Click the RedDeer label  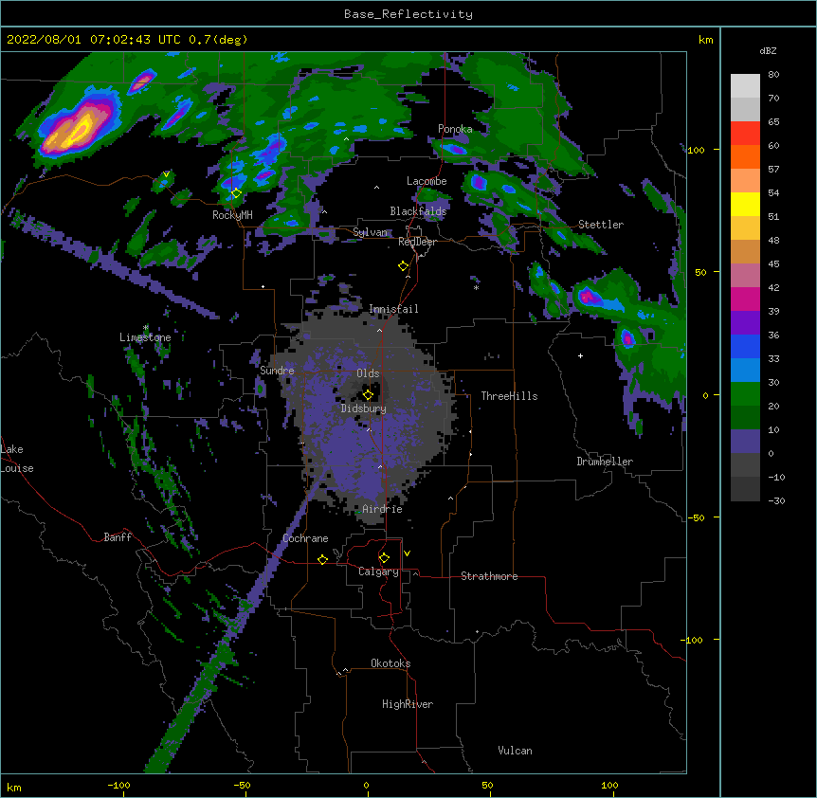coord(417,242)
